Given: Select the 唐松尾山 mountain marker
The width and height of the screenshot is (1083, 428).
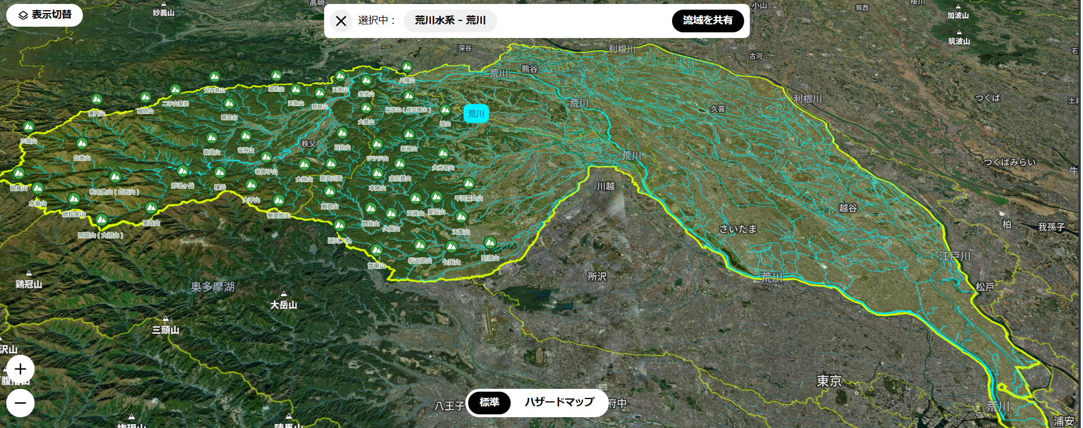Looking at the screenshot, I should (74, 199).
